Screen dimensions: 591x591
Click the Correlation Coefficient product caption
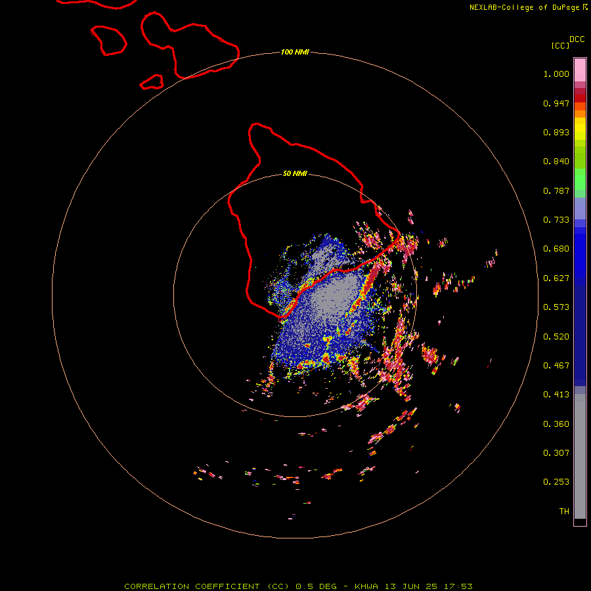(x=298, y=586)
